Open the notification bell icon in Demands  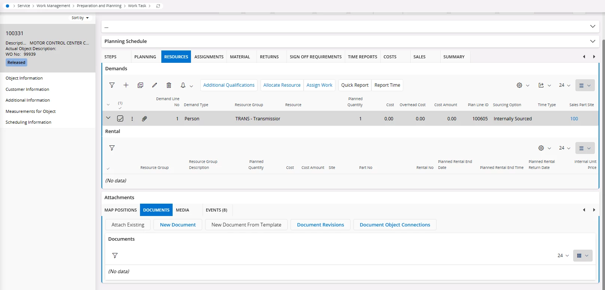coord(183,85)
